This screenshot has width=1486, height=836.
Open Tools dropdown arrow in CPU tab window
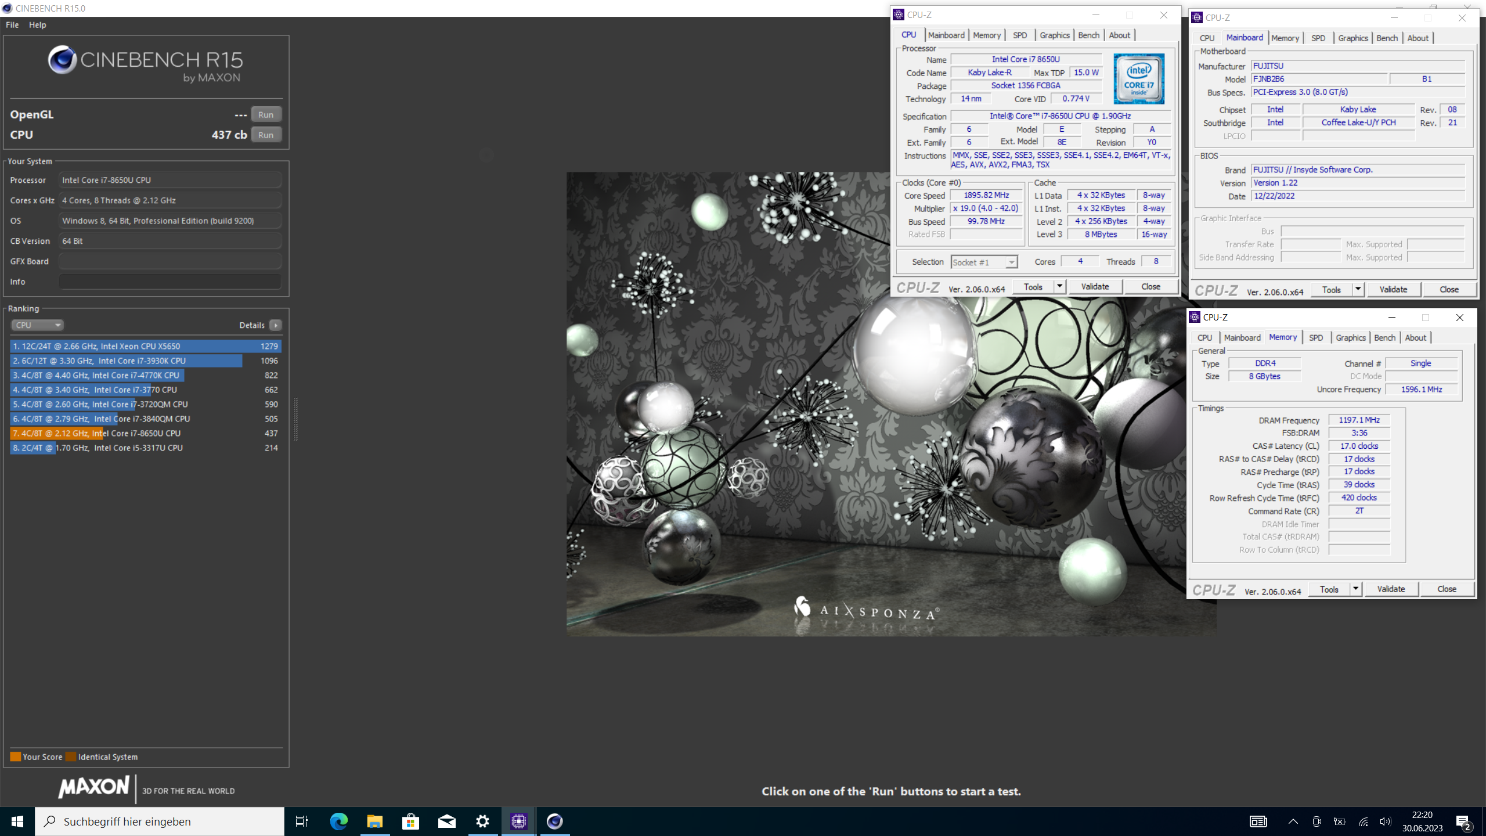pos(1060,286)
